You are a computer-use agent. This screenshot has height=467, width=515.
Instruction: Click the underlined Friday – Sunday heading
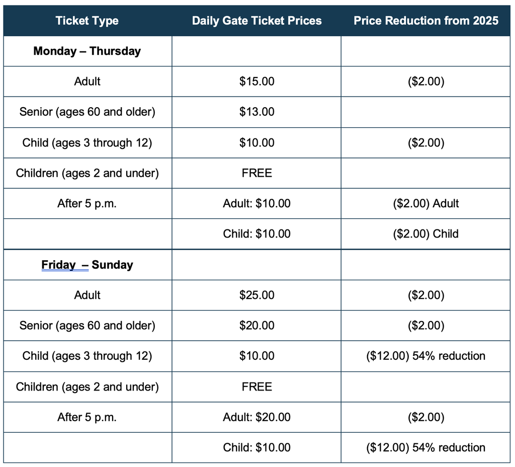point(87,265)
